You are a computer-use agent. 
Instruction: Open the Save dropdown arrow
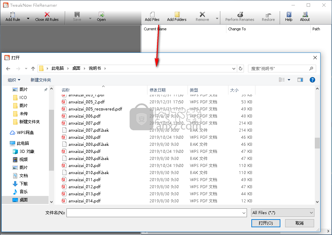[90, 19]
